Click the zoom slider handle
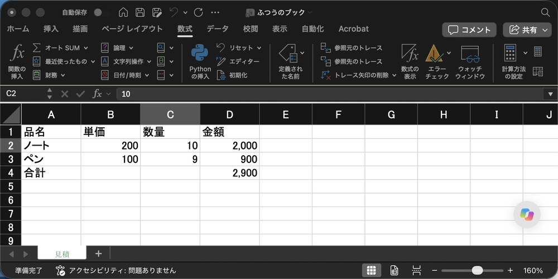The width and height of the screenshot is (558, 279). click(x=477, y=271)
